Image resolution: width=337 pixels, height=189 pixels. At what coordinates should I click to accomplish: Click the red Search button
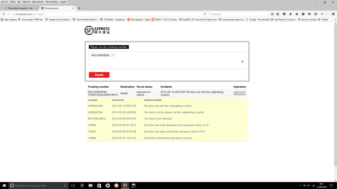[x=99, y=75]
